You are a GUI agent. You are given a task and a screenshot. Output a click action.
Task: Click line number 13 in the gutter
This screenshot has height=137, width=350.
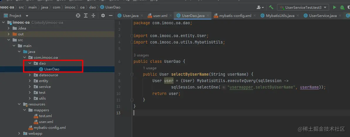[x=118, y=113]
